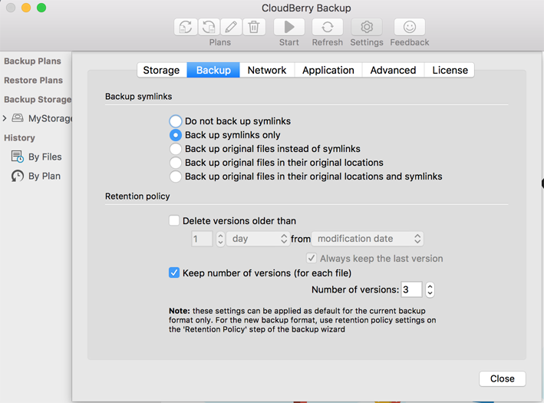Switch to the Advanced tab
Image resolution: width=544 pixels, height=403 pixels.
coord(393,70)
